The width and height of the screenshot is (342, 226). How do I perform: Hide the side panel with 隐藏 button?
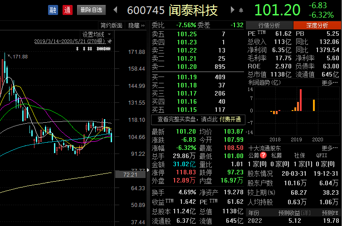point(137,25)
